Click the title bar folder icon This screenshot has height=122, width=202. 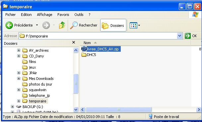(5, 6)
